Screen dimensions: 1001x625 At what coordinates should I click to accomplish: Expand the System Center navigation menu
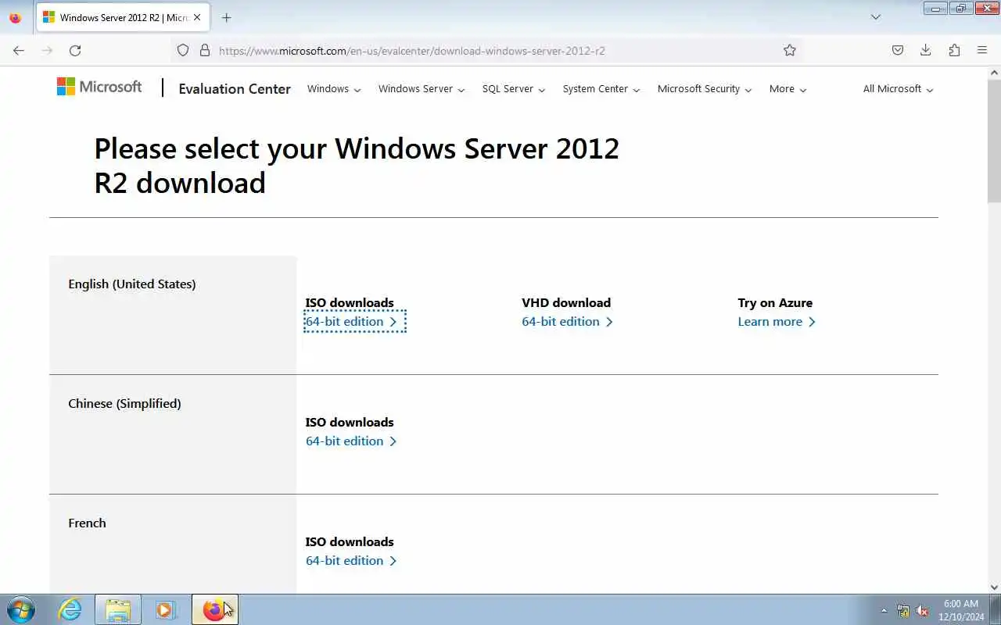601,89
